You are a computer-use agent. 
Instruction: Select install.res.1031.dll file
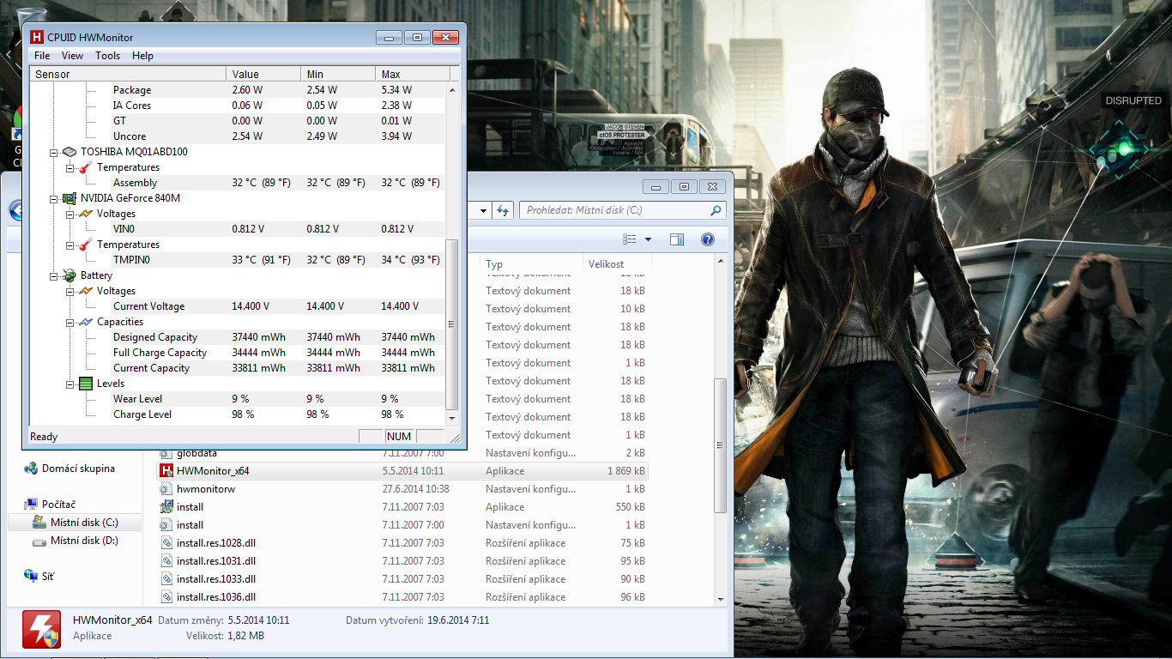[403, 561]
